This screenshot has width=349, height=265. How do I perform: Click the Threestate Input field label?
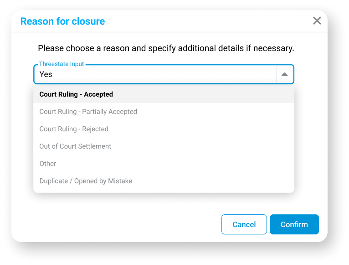pos(62,64)
